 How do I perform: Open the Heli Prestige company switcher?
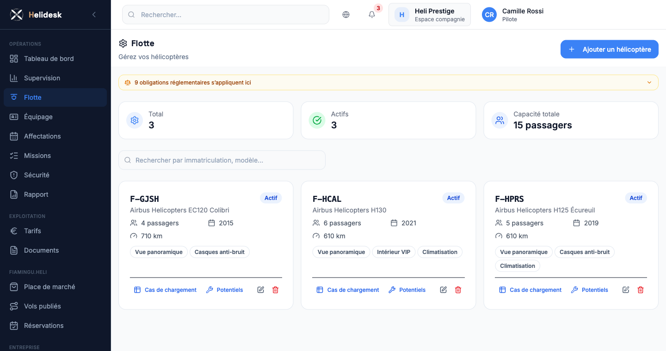point(430,15)
